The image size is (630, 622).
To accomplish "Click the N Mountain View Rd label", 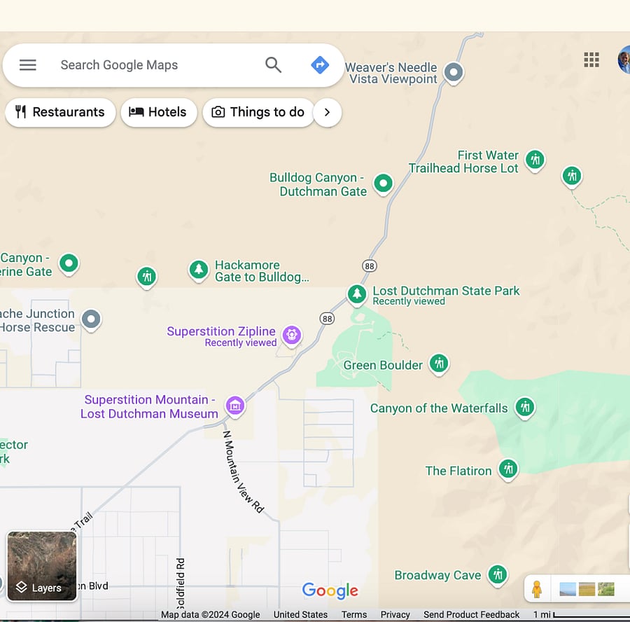I will [x=244, y=472].
